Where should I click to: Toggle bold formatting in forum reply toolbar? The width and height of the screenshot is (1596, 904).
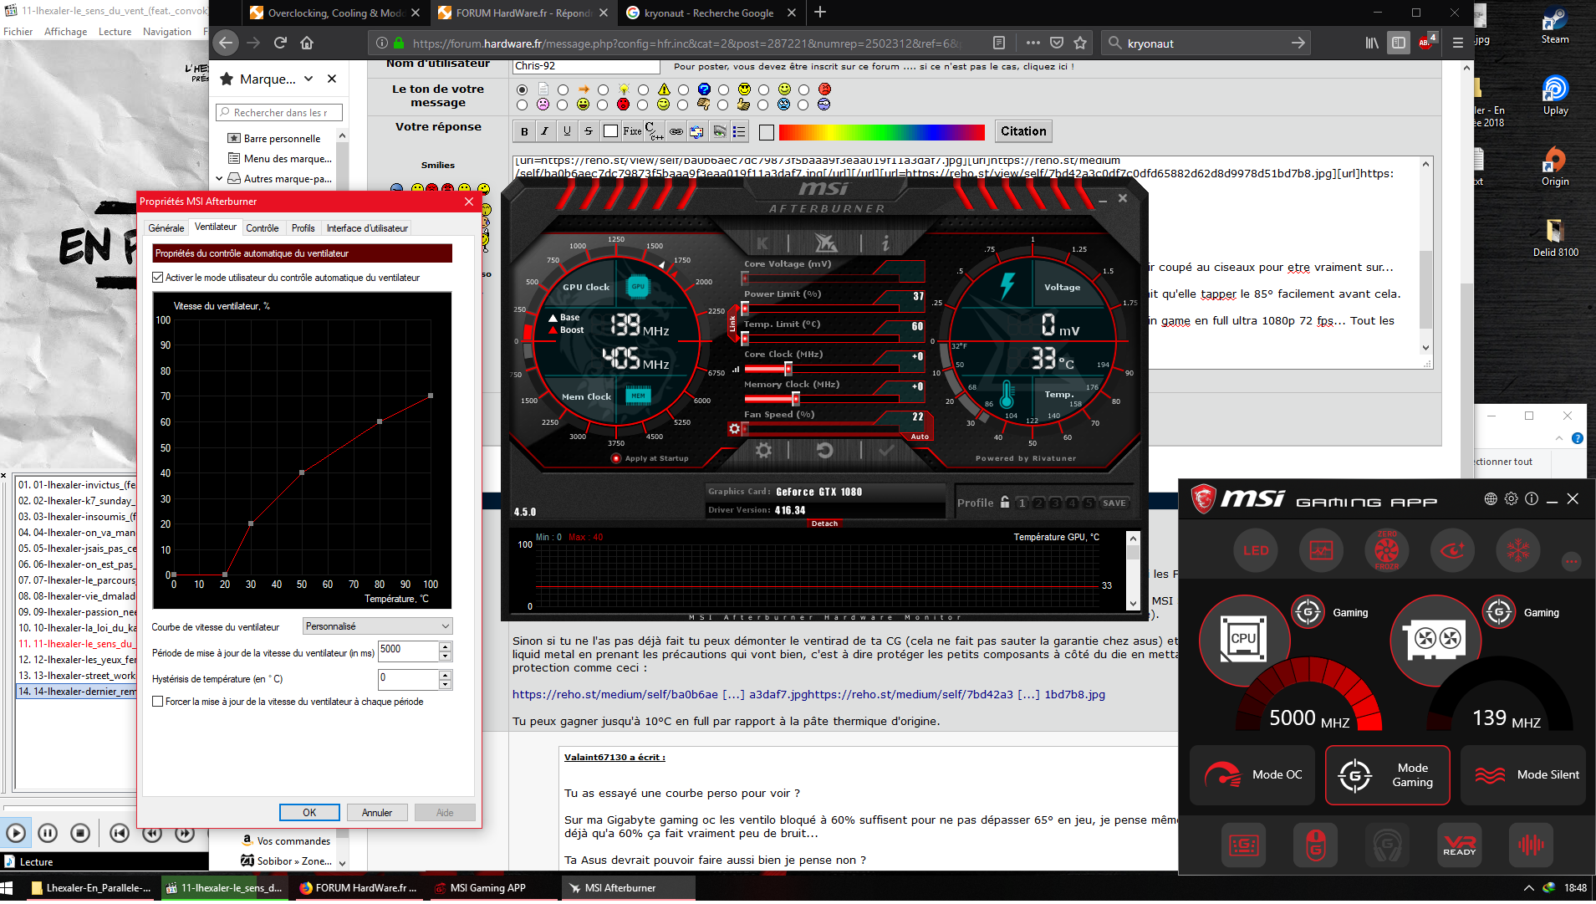point(524,131)
